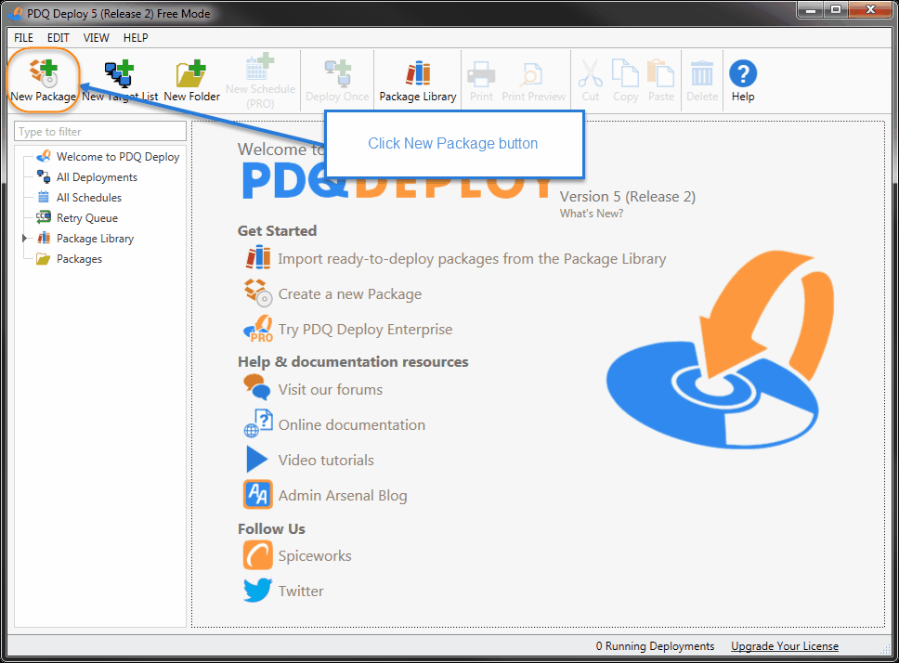Image resolution: width=899 pixels, height=663 pixels.
Task: Click Try PDQ Deploy Enterprise link
Action: pos(365,330)
